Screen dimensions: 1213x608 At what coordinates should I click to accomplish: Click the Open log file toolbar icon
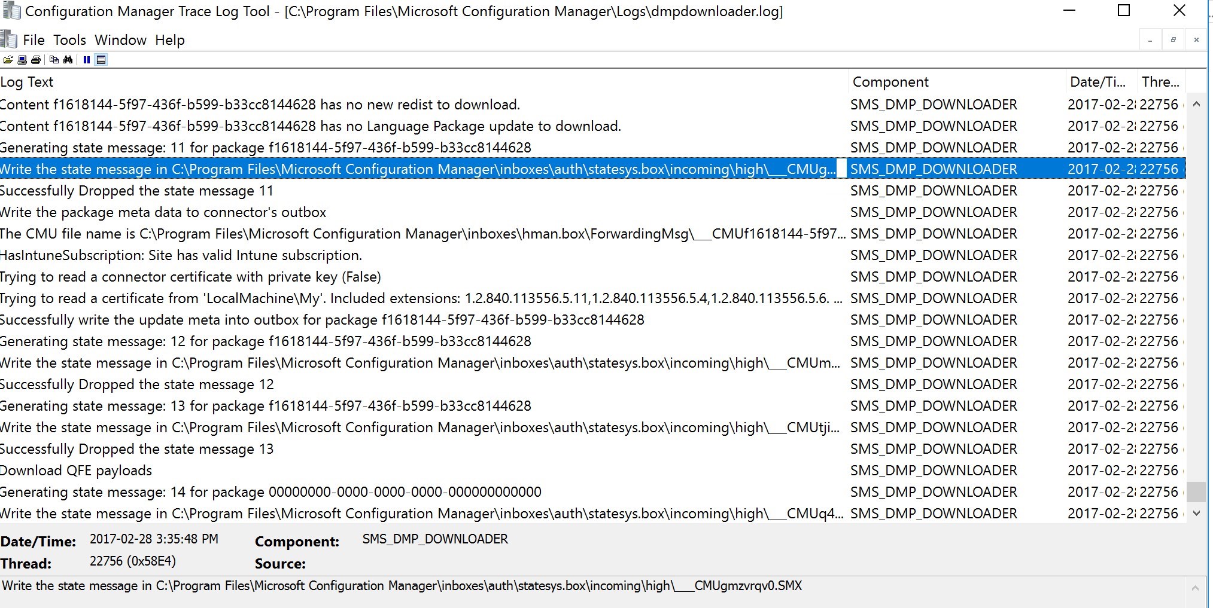tap(8, 60)
